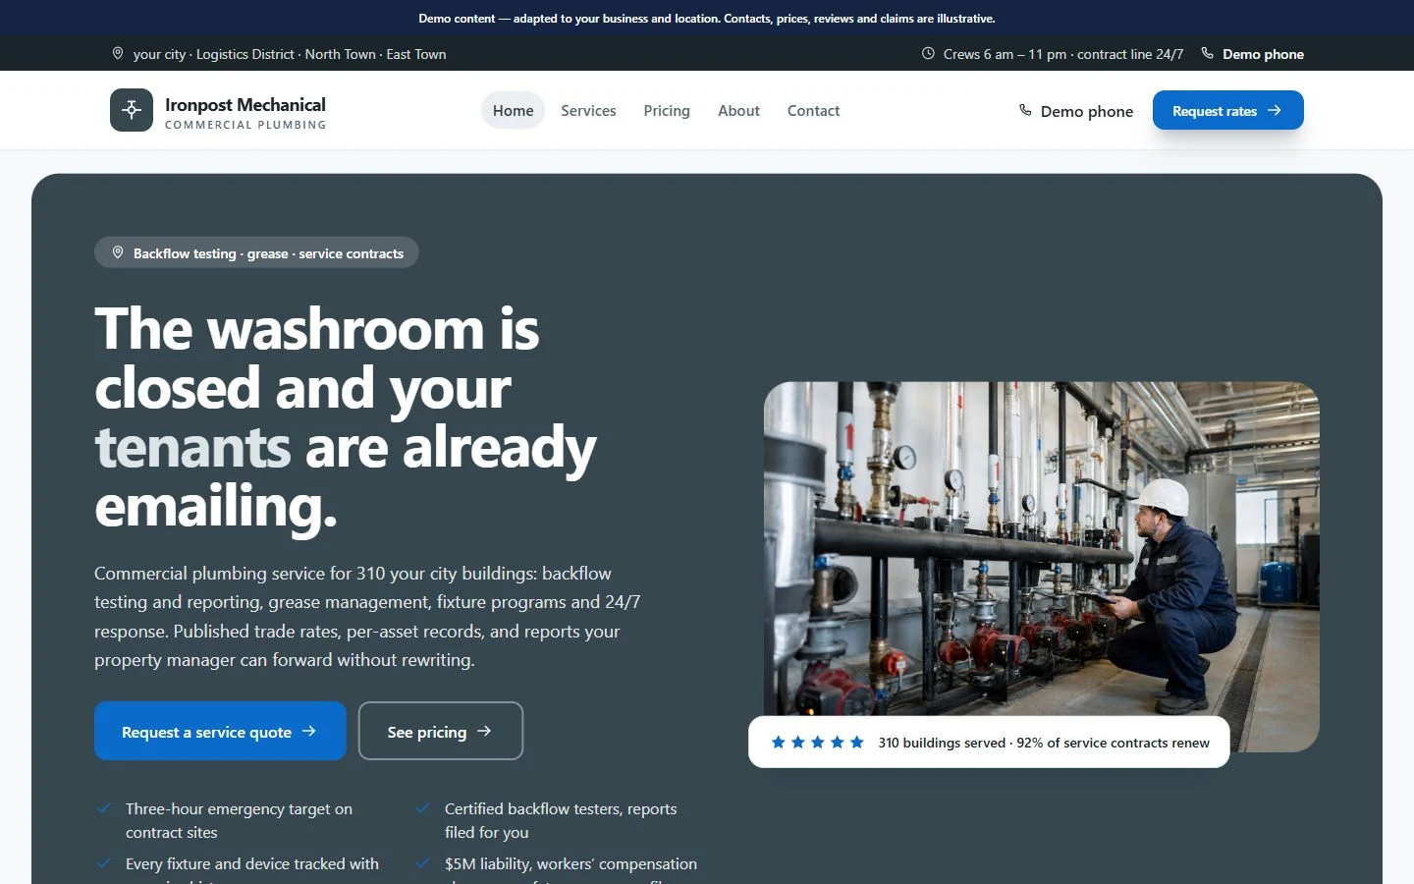This screenshot has width=1414, height=884.
Task: Click checkmark beside Every fixture and device
Action: pos(103,863)
